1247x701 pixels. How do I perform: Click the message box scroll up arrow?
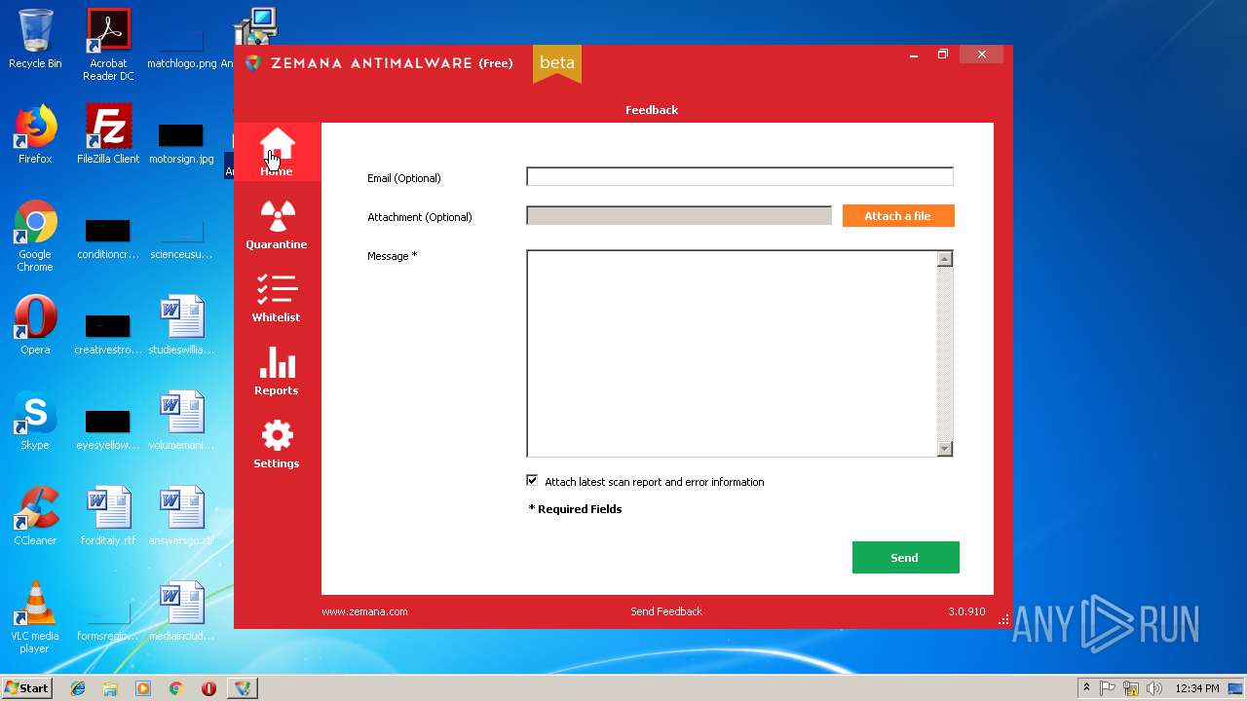pyautogui.click(x=944, y=259)
